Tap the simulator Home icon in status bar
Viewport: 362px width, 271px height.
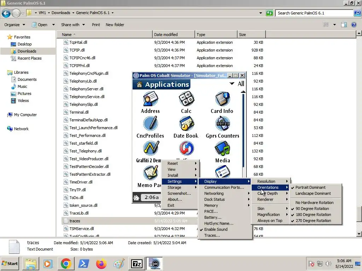coord(136,198)
